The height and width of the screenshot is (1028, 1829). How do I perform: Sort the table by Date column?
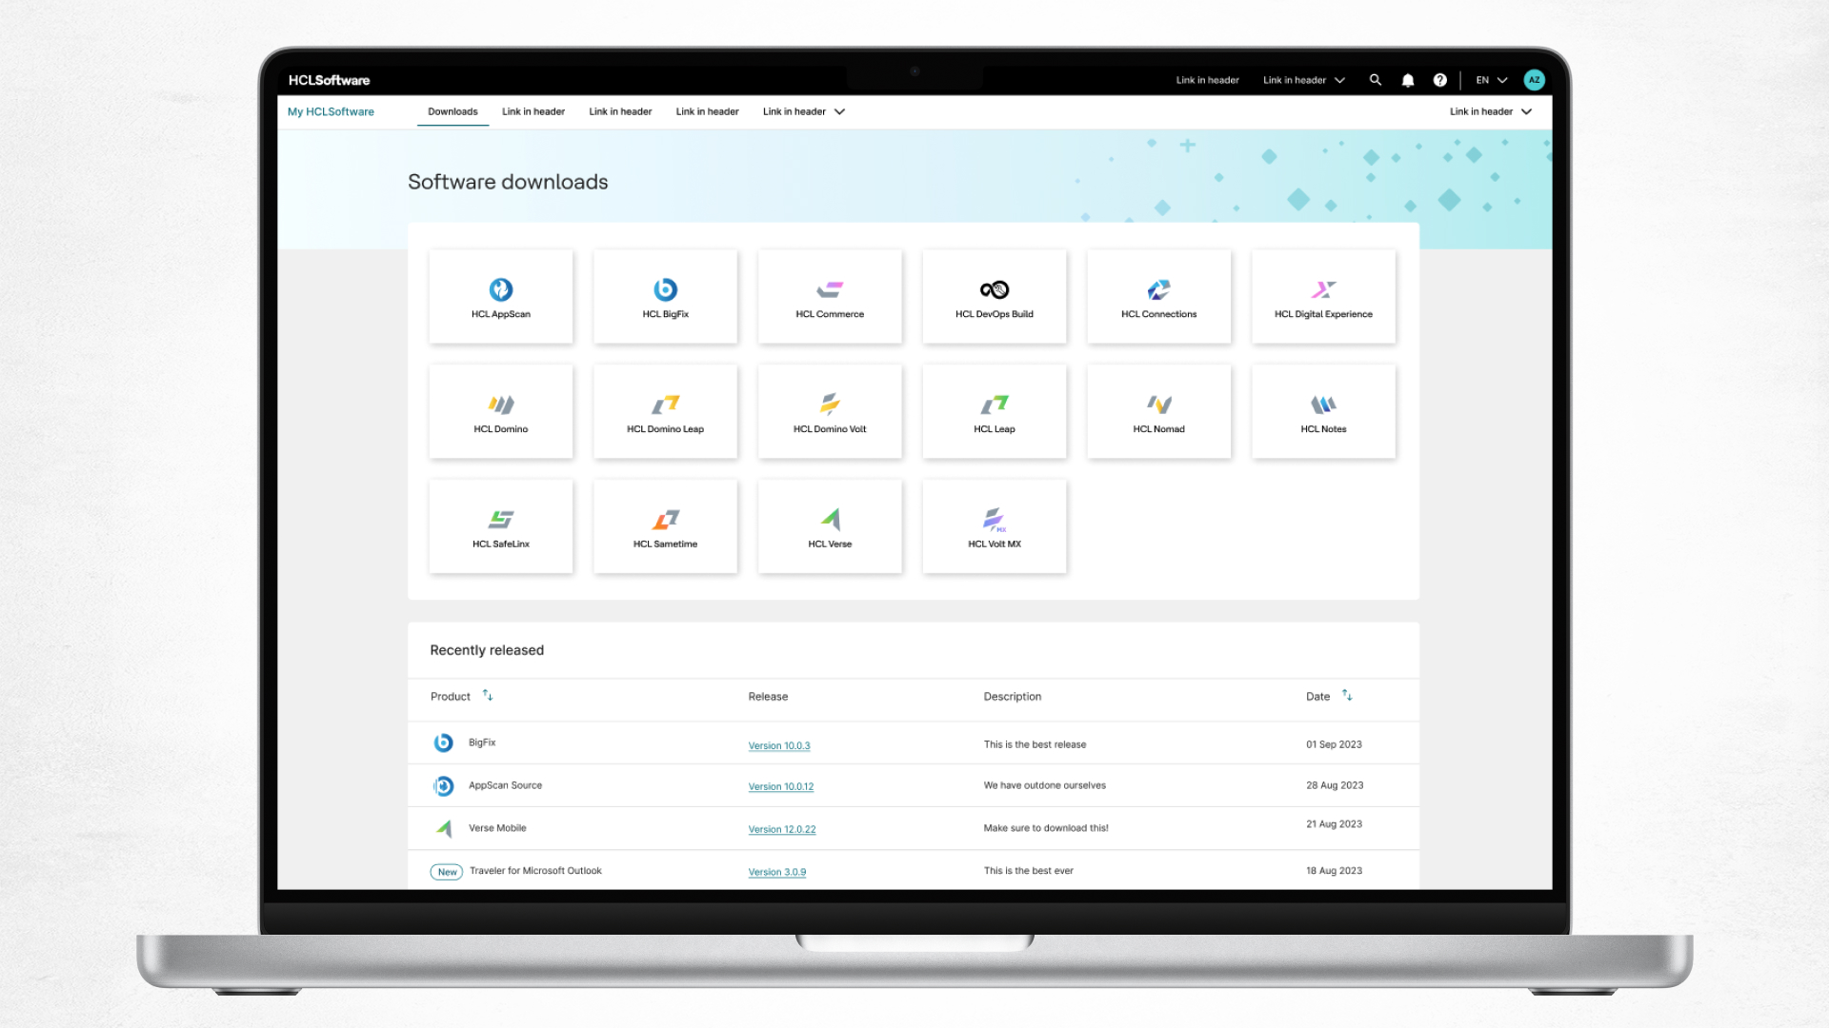tap(1347, 696)
